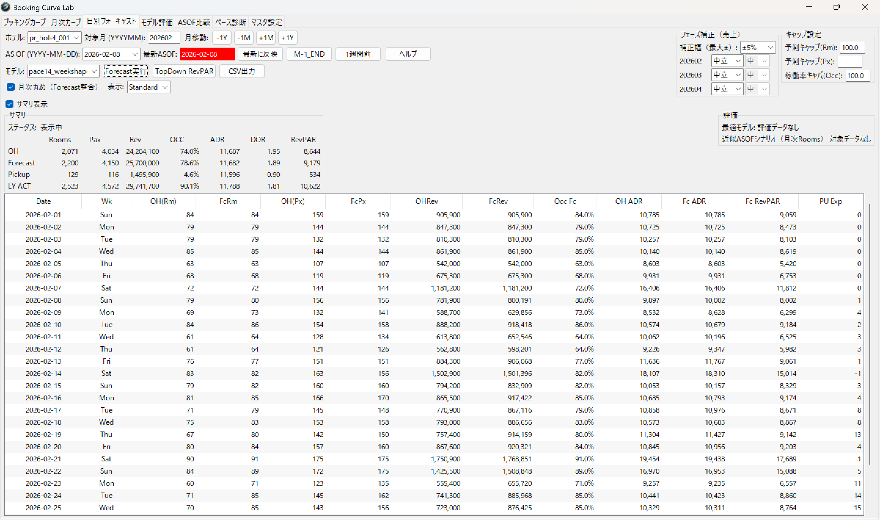Image resolution: width=880 pixels, height=520 pixels.
Task: Switch to the ASOF比較 tab
Action: click(194, 22)
